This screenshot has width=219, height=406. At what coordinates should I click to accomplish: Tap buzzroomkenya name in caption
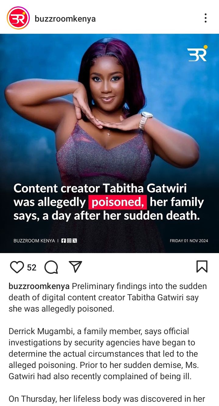(39, 286)
